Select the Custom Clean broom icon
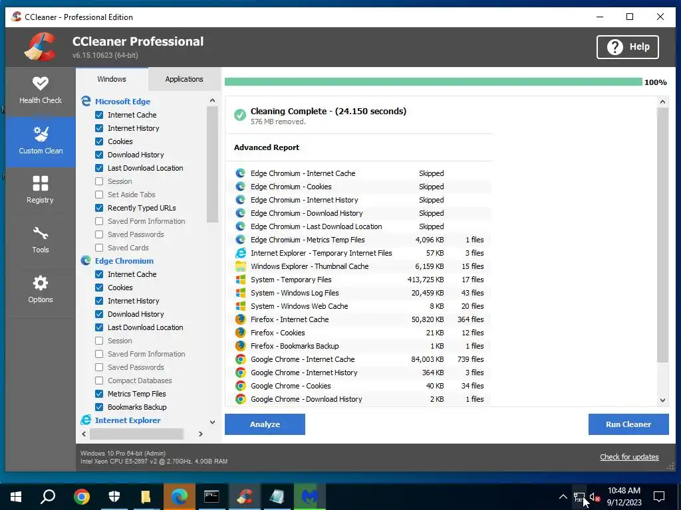 click(x=41, y=134)
